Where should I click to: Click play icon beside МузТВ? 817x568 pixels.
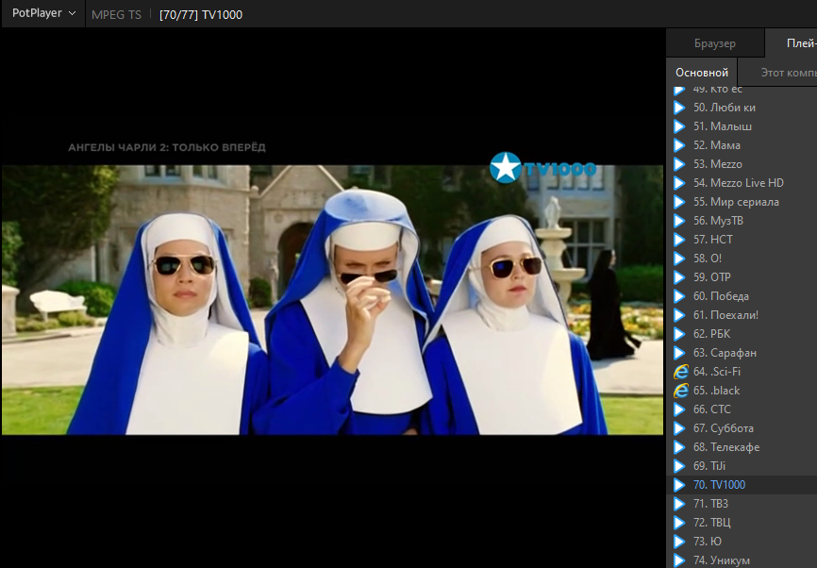pos(679,221)
